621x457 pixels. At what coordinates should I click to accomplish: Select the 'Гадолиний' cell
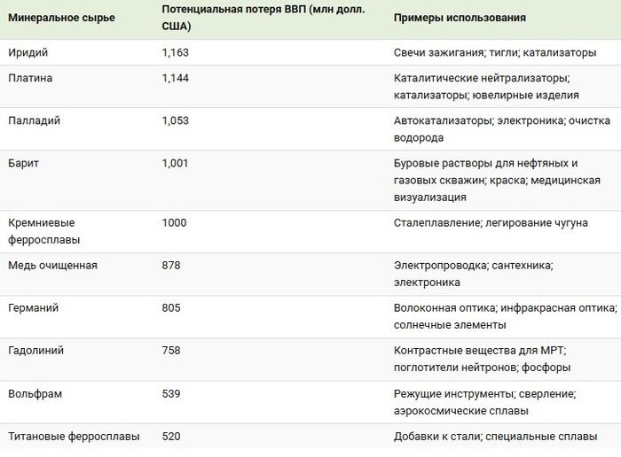[35, 350]
